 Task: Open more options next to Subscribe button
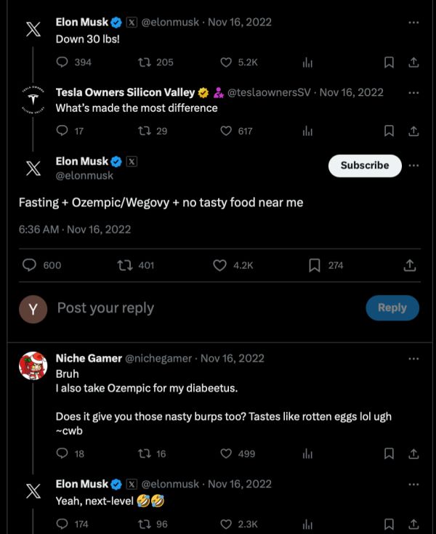pos(413,165)
